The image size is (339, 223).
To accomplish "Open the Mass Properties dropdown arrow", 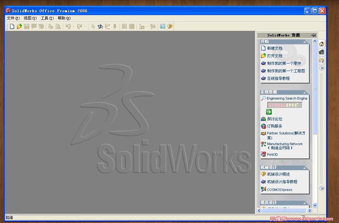I will 147,27.
